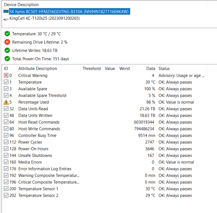Image resolution: width=217 pixels, height=213 pixels.
Task: Click the 9514 min busy time value
Action: click(x=147, y=135)
